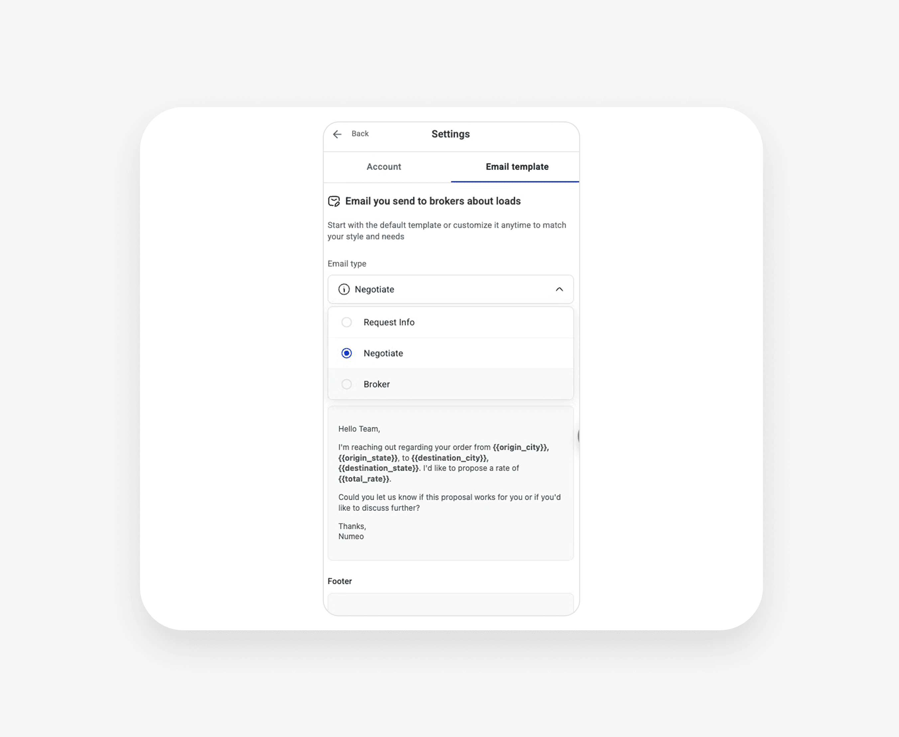Click the info icon beside Negotiate

(x=344, y=289)
